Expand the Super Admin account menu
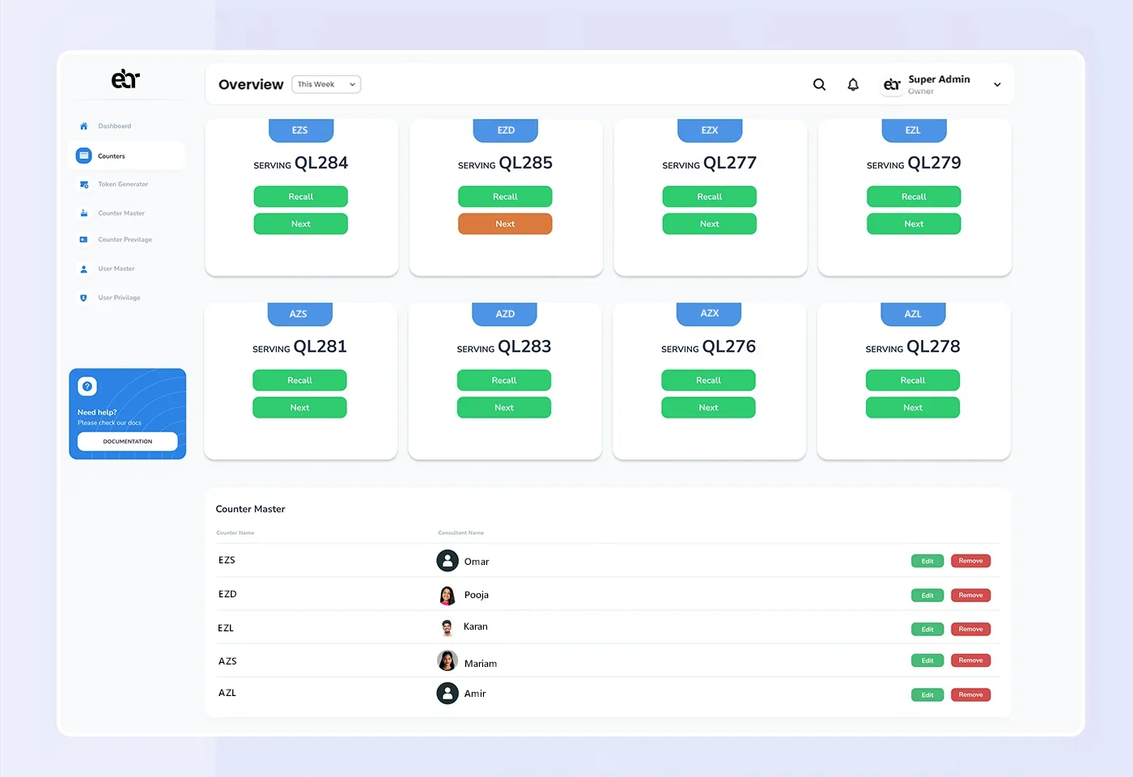Viewport: 1133px width, 777px height. [939, 79]
